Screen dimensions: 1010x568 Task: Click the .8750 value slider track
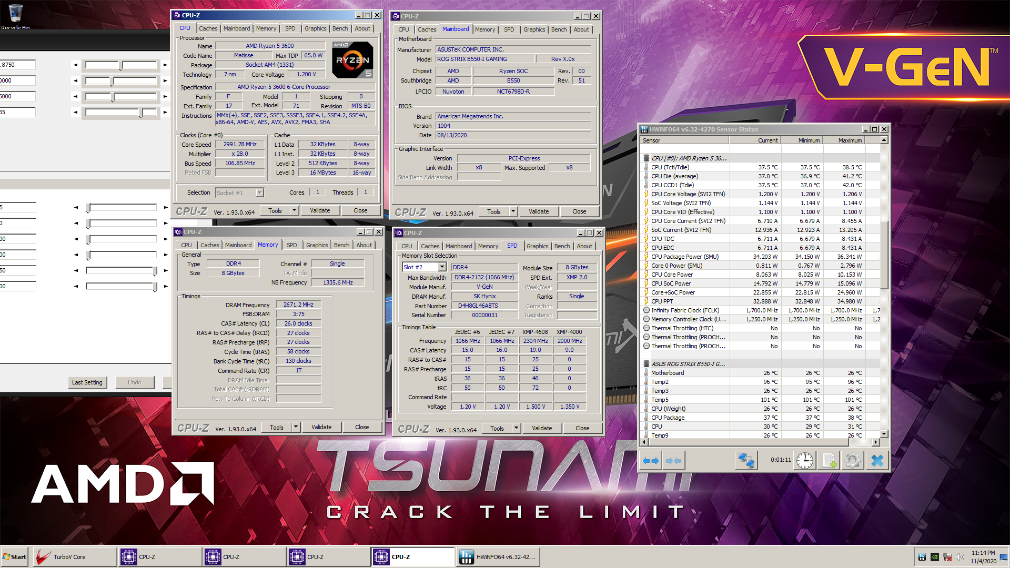coord(121,65)
